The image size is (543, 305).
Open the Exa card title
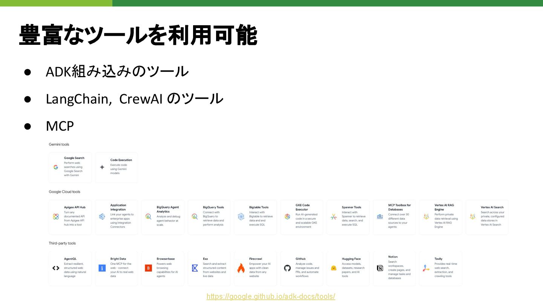pyautogui.click(x=205, y=259)
